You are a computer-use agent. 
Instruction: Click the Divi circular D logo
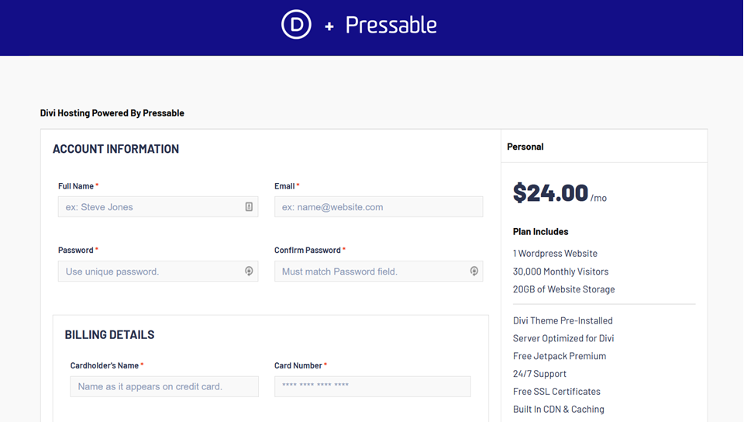[296, 25]
